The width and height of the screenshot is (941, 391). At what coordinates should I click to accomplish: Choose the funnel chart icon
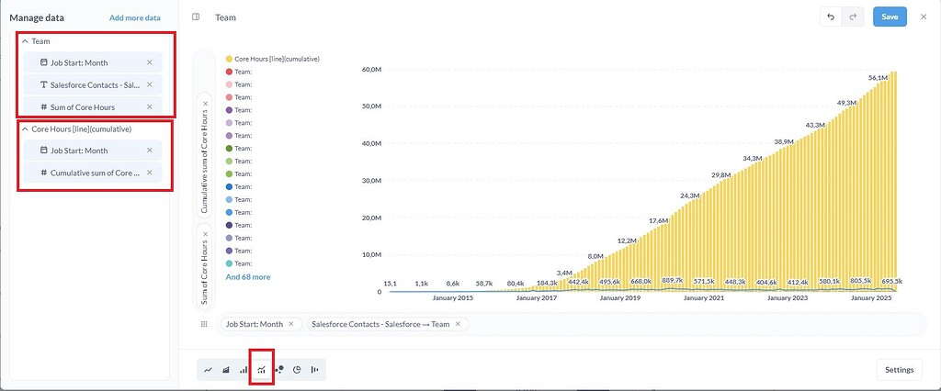click(x=315, y=370)
